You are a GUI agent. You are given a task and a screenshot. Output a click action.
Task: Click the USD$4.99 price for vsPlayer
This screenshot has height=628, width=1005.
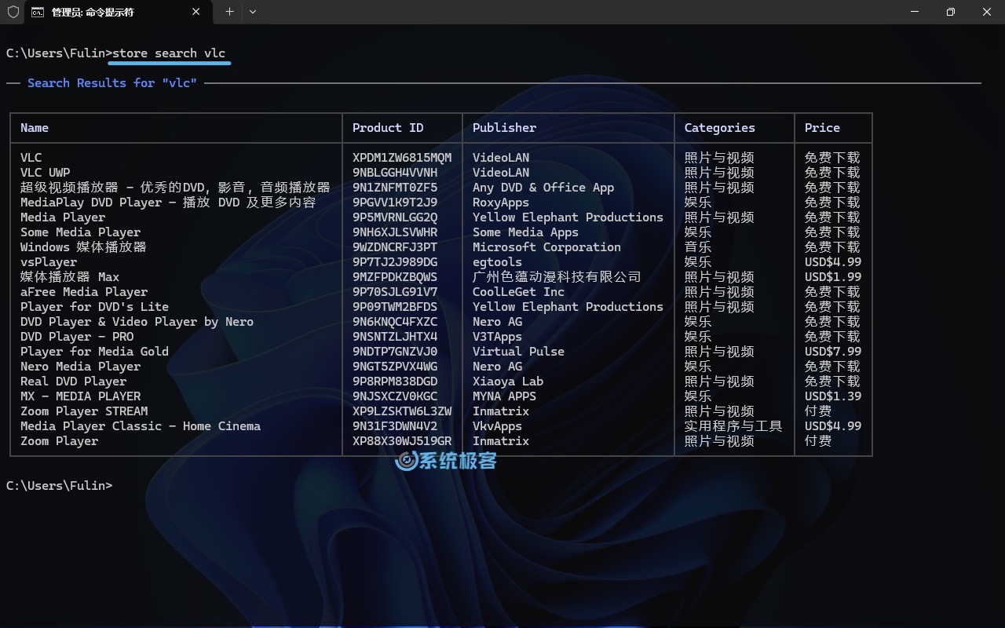pos(832,261)
